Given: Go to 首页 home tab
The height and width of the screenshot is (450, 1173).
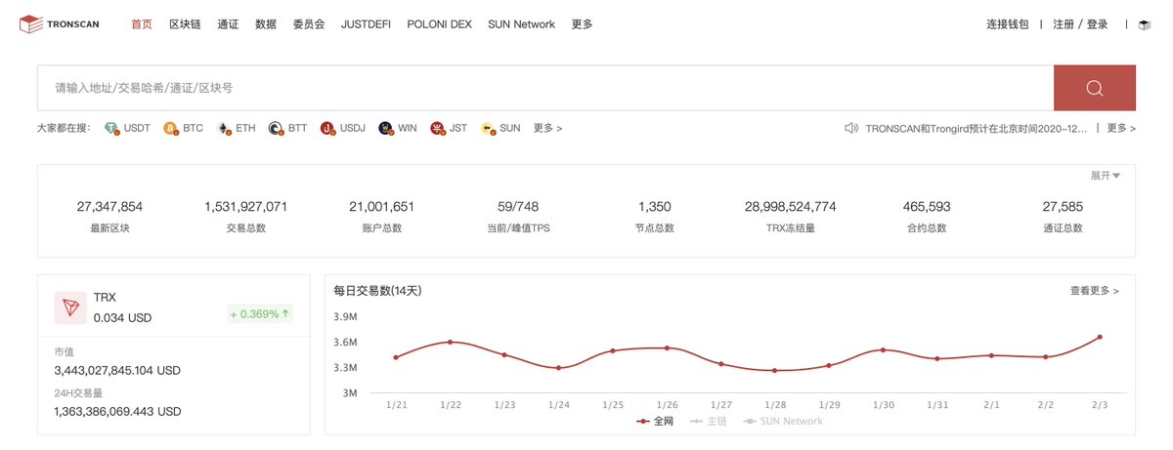Looking at the screenshot, I should [142, 24].
